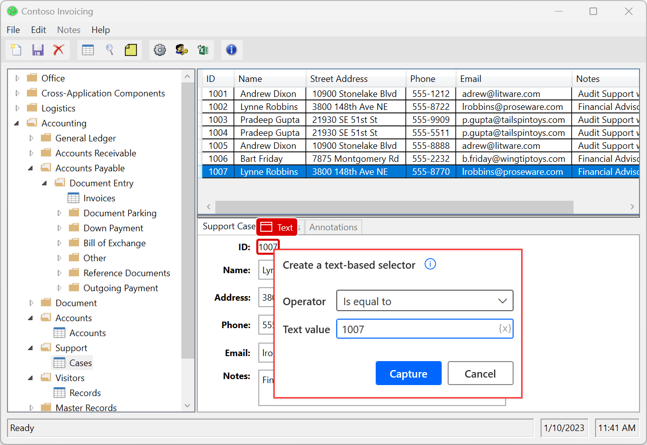Open the Notes menu
The width and height of the screenshot is (647, 445).
(x=68, y=29)
